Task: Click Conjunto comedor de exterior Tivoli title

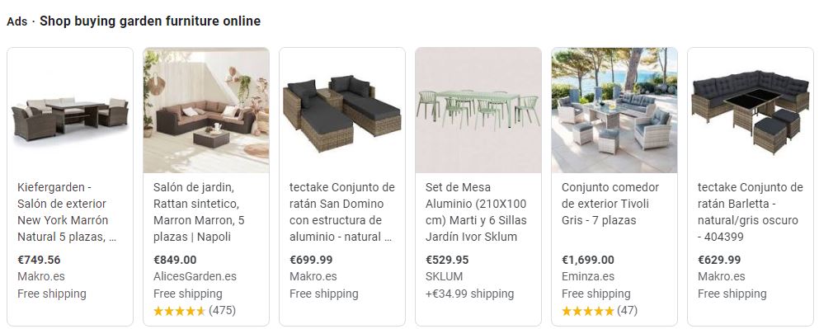Action: point(610,204)
